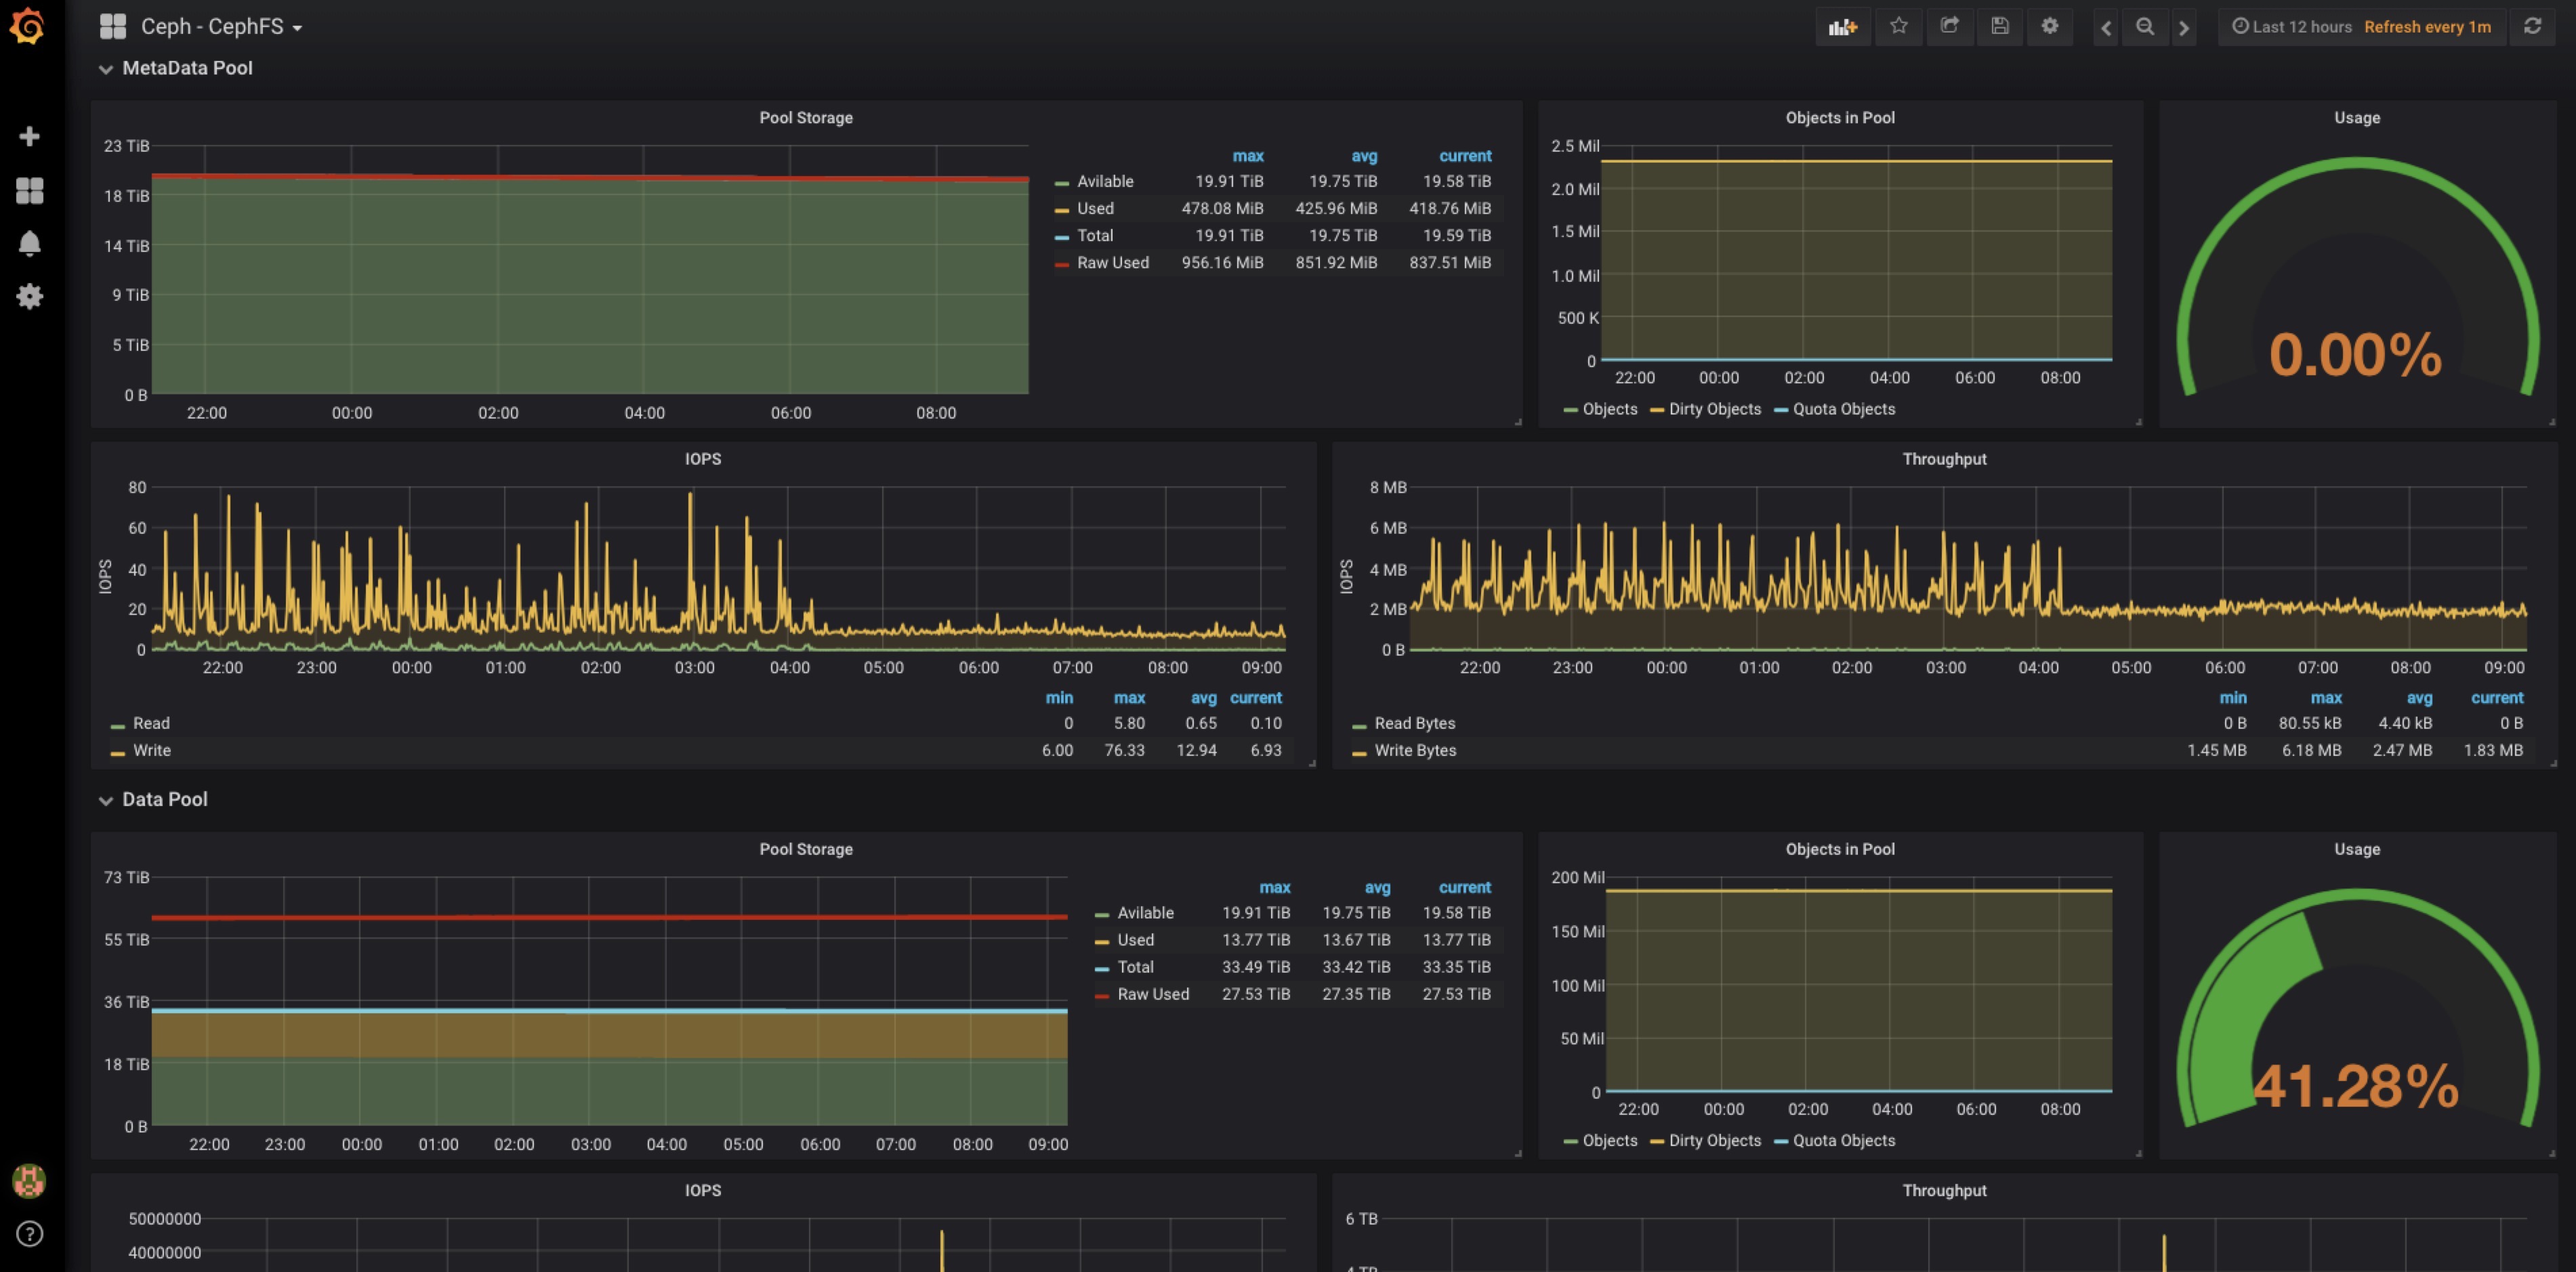
Task: Star this dashboard as favorite
Action: click(1898, 26)
